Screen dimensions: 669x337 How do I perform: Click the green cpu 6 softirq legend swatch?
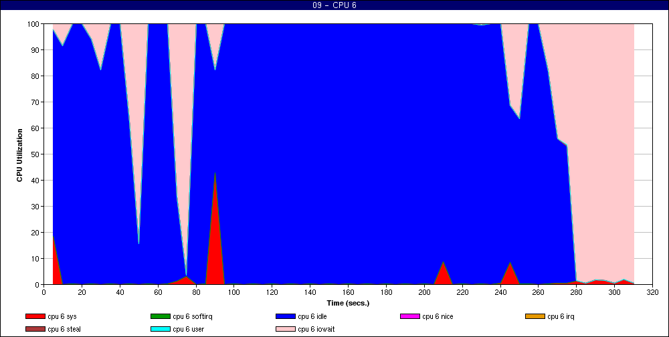pos(160,316)
